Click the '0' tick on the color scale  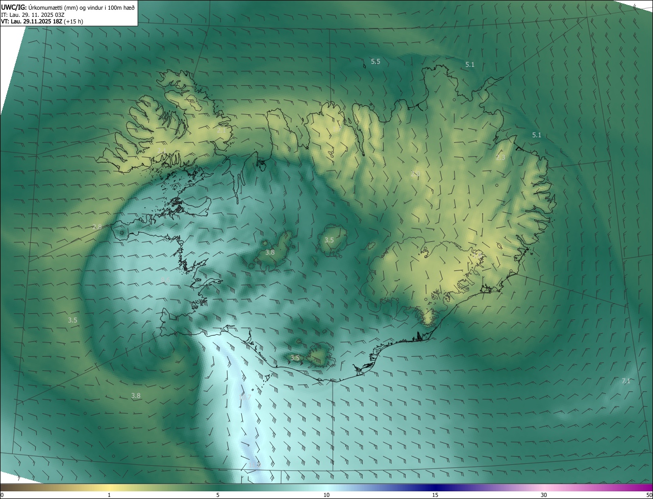point(2,495)
